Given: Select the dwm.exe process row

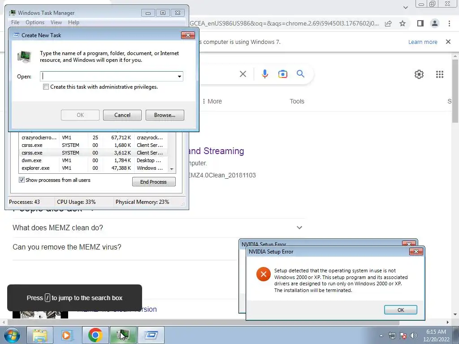Looking at the screenshot, I should 94,160.
